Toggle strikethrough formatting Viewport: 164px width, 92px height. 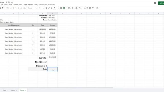coord(52,8)
